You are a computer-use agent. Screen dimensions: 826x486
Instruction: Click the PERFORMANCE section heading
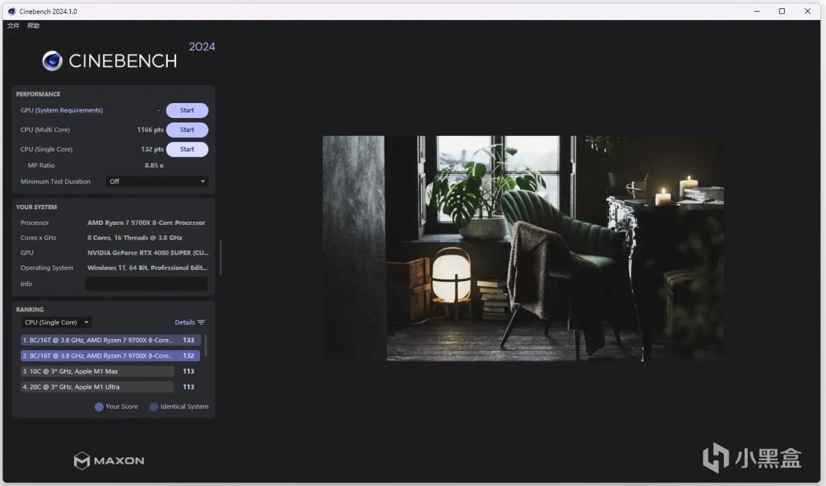(x=38, y=94)
